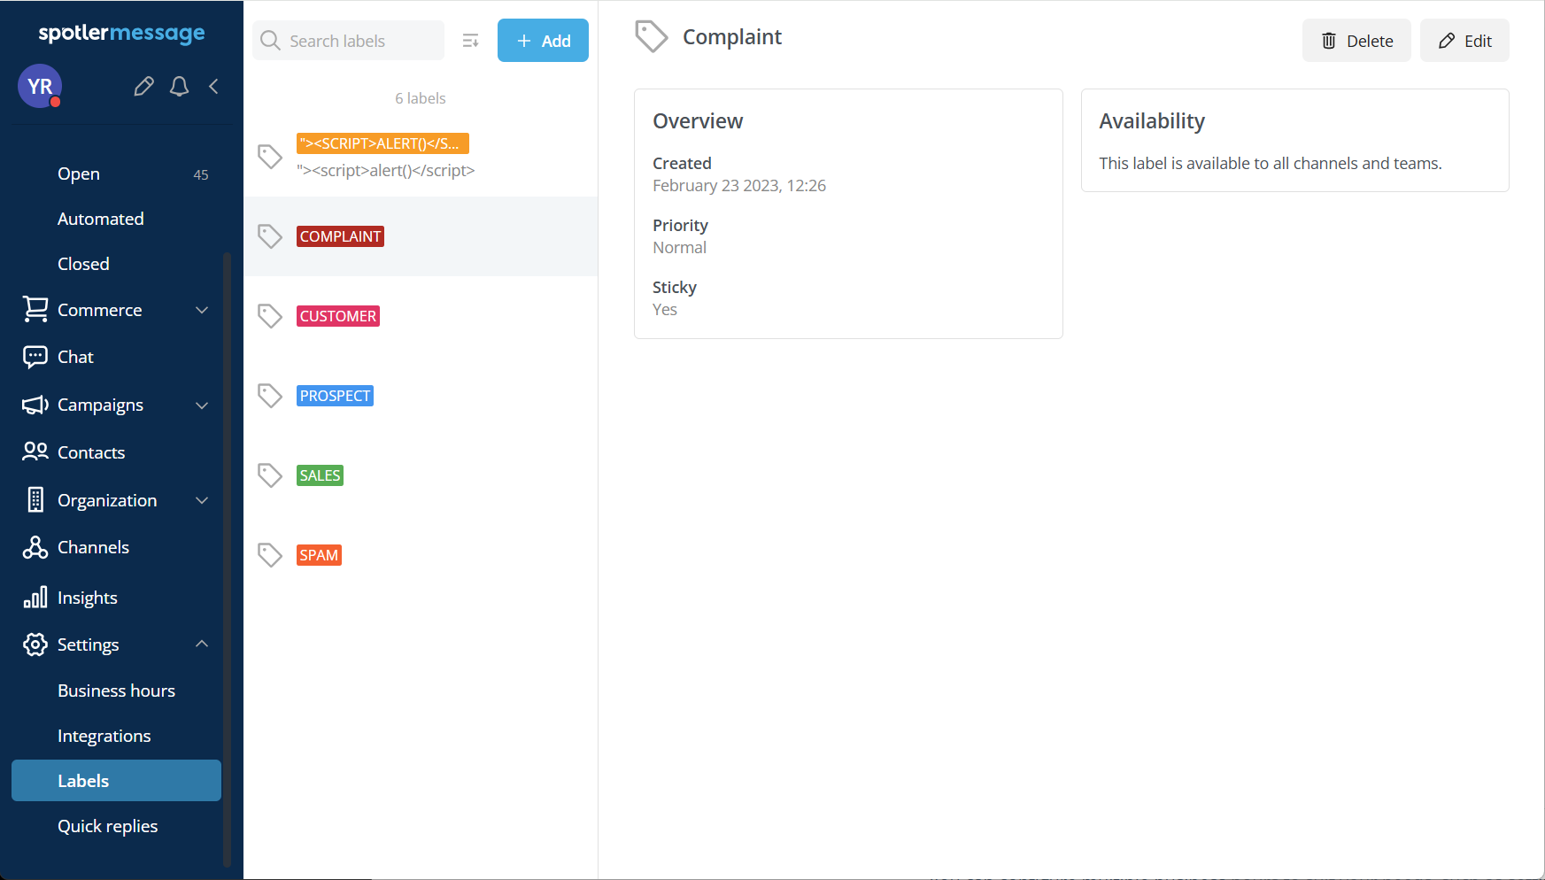The height and width of the screenshot is (880, 1545).
Task: Expand the Organization submenu chevron
Action: pos(202,500)
